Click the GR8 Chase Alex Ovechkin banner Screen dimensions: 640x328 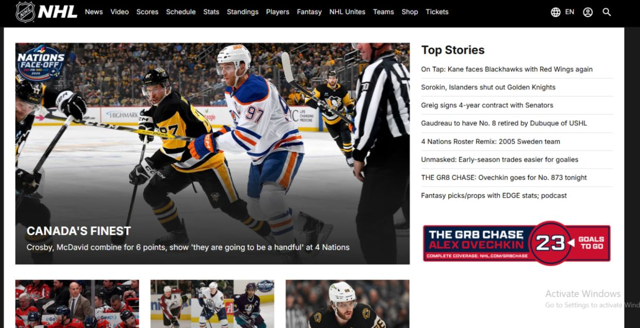[517, 243]
